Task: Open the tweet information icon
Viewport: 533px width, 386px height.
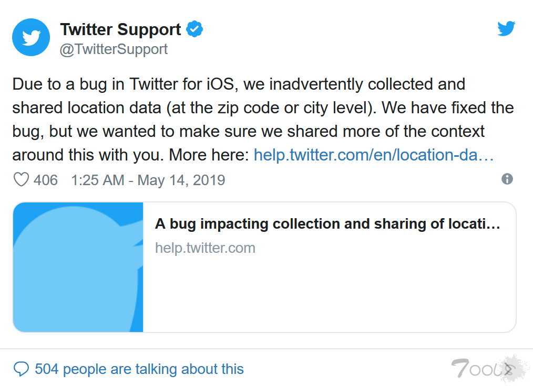Action: tap(507, 179)
